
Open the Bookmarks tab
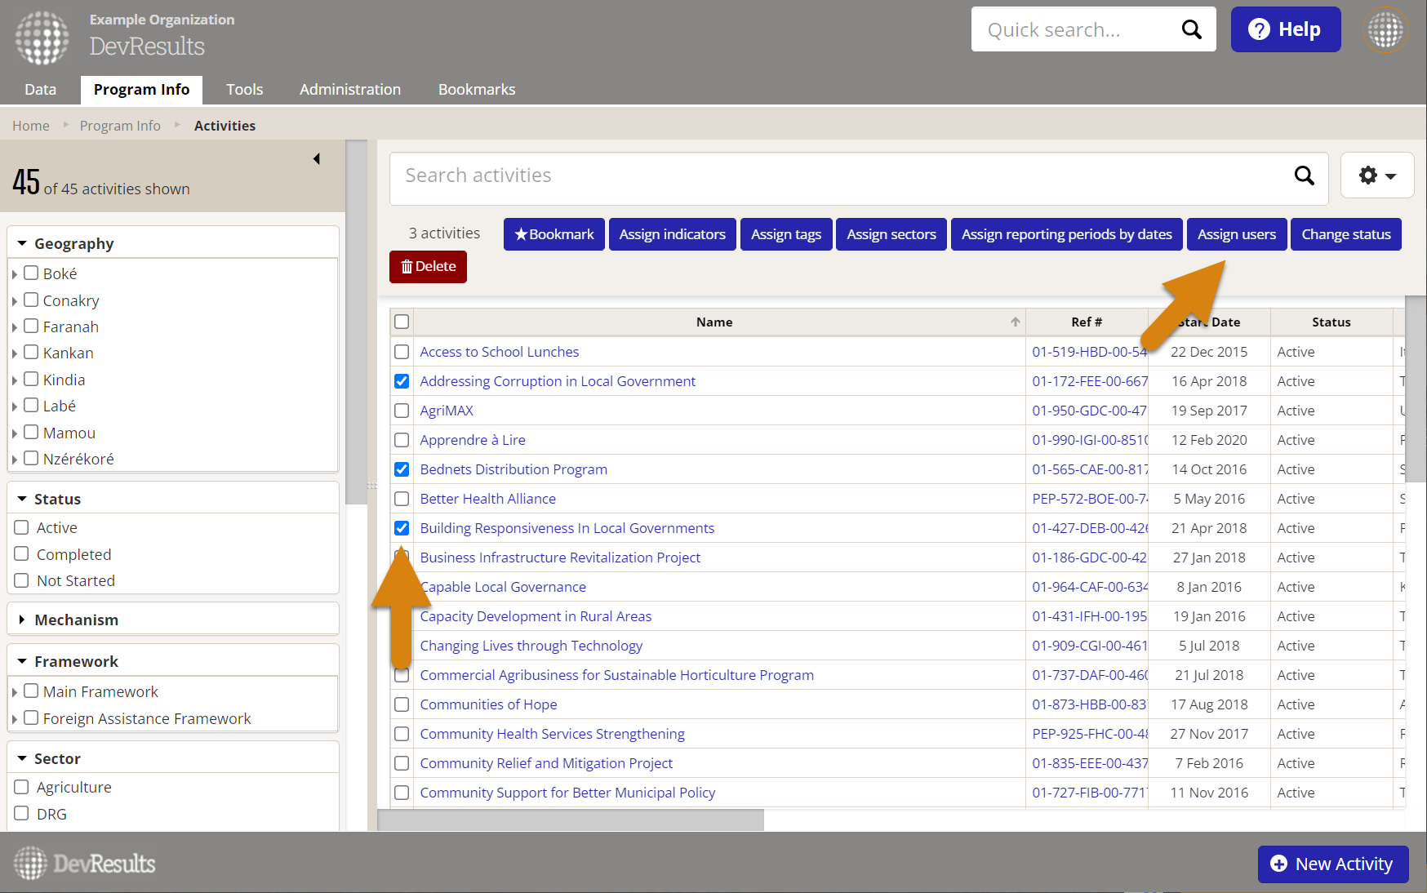[477, 90]
